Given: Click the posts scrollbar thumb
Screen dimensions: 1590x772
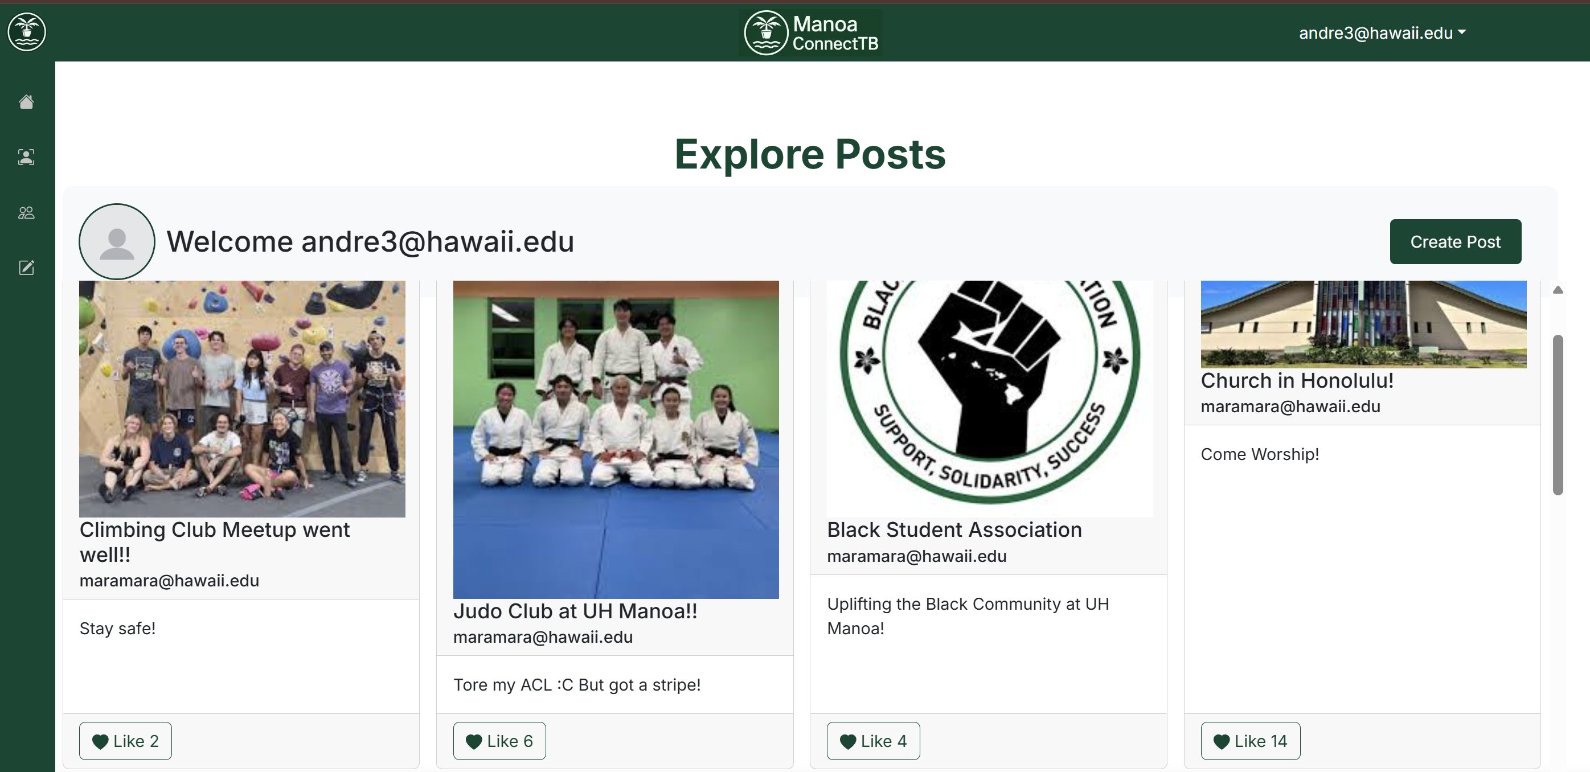Looking at the screenshot, I should pos(1558,414).
